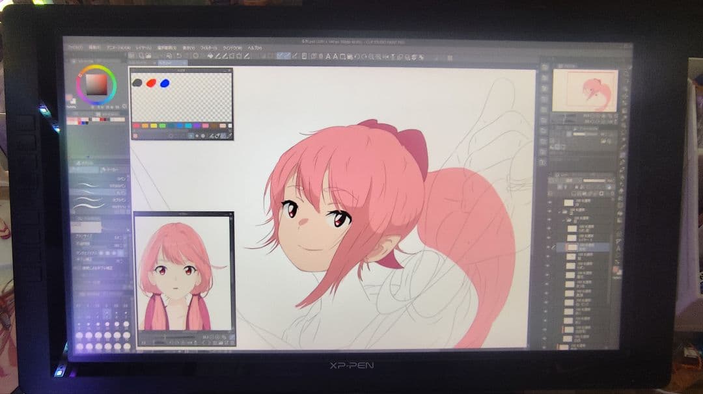Switch to the マーカー sub tool tab
Viewport: 703px width, 394px height.
click(x=111, y=170)
